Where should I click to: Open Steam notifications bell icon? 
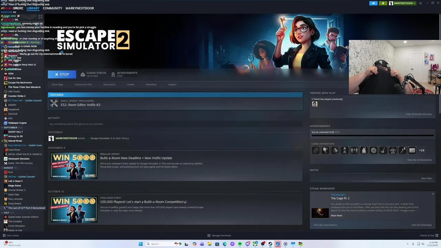[383, 3]
